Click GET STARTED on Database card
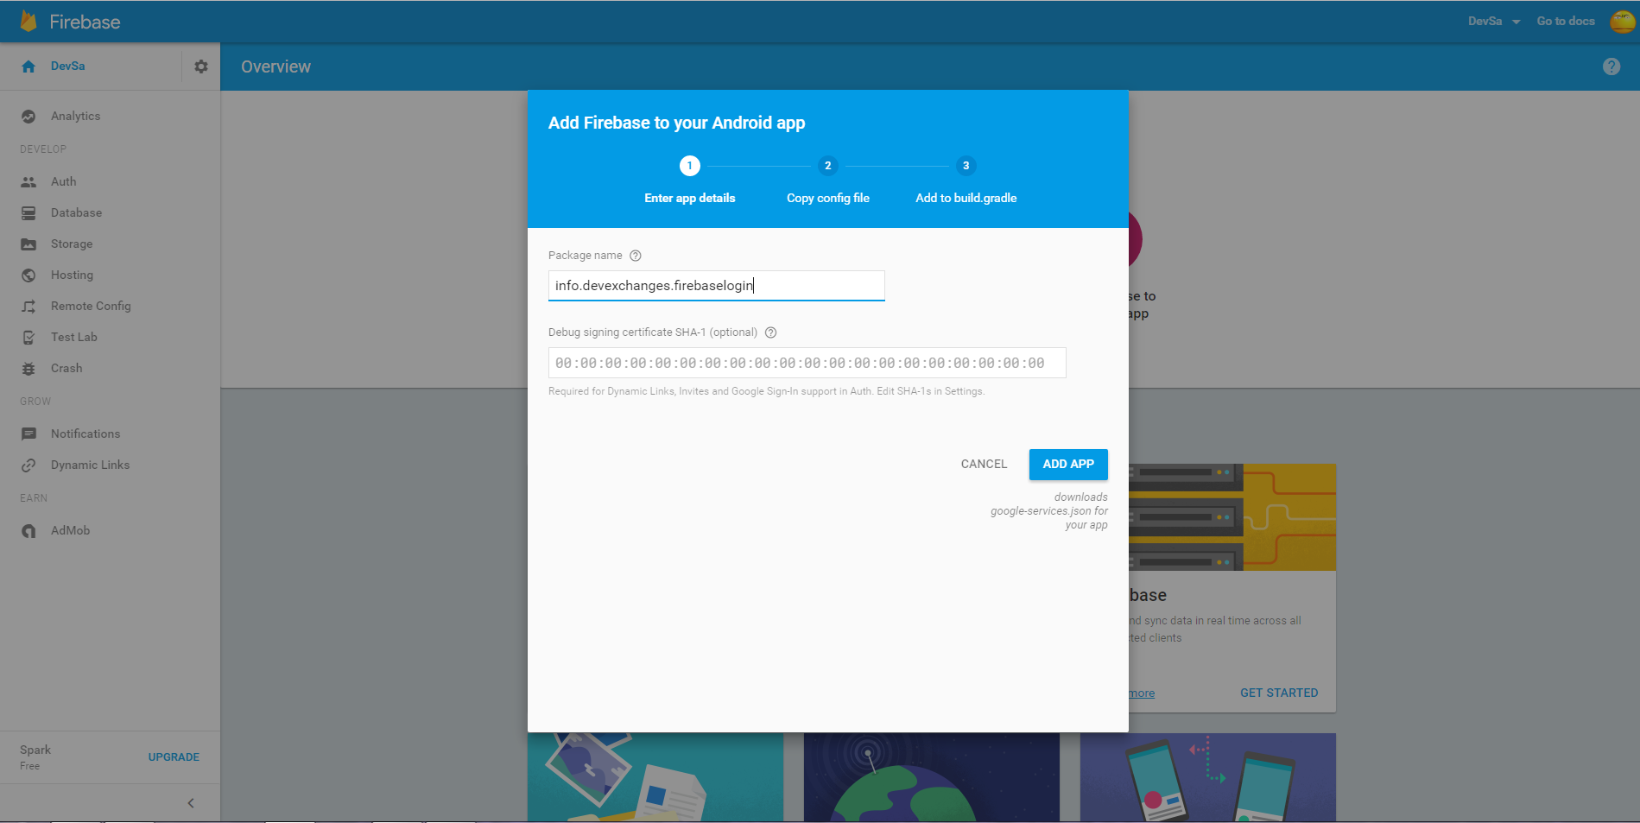Image resolution: width=1640 pixels, height=823 pixels. coord(1279,693)
